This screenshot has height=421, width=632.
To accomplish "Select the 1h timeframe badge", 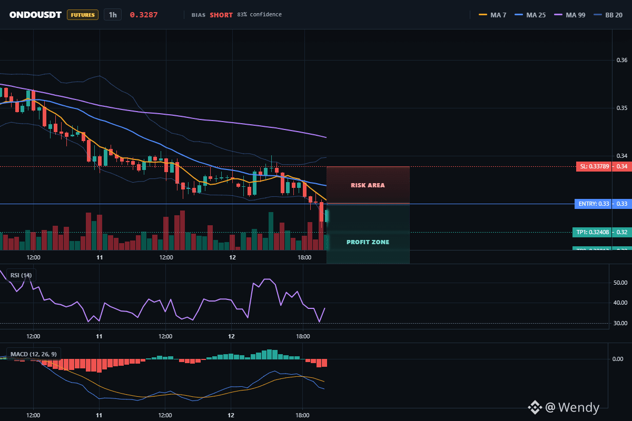I will pyautogui.click(x=113, y=15).
